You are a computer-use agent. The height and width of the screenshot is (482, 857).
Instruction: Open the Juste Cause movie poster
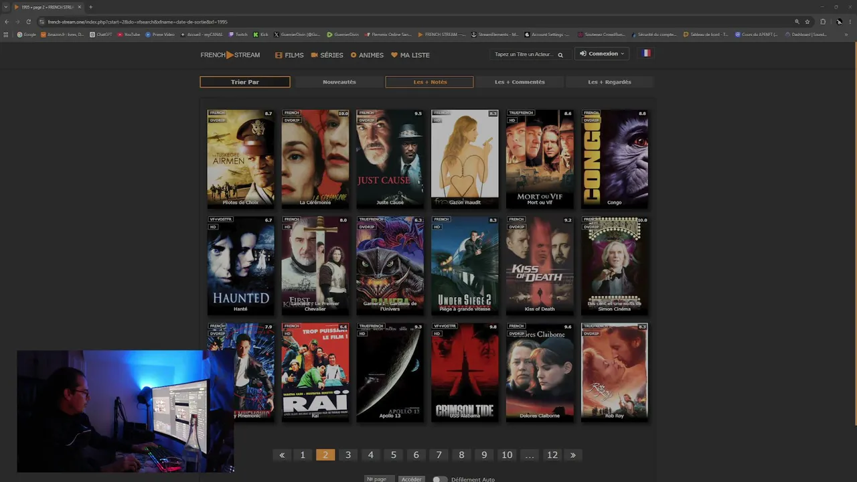click(x=390, y=159)
